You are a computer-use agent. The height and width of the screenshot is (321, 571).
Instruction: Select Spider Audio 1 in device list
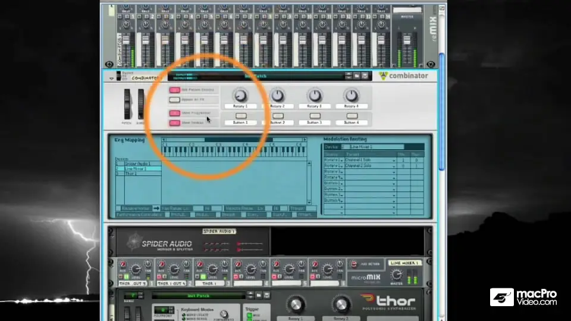pos(139,164)
